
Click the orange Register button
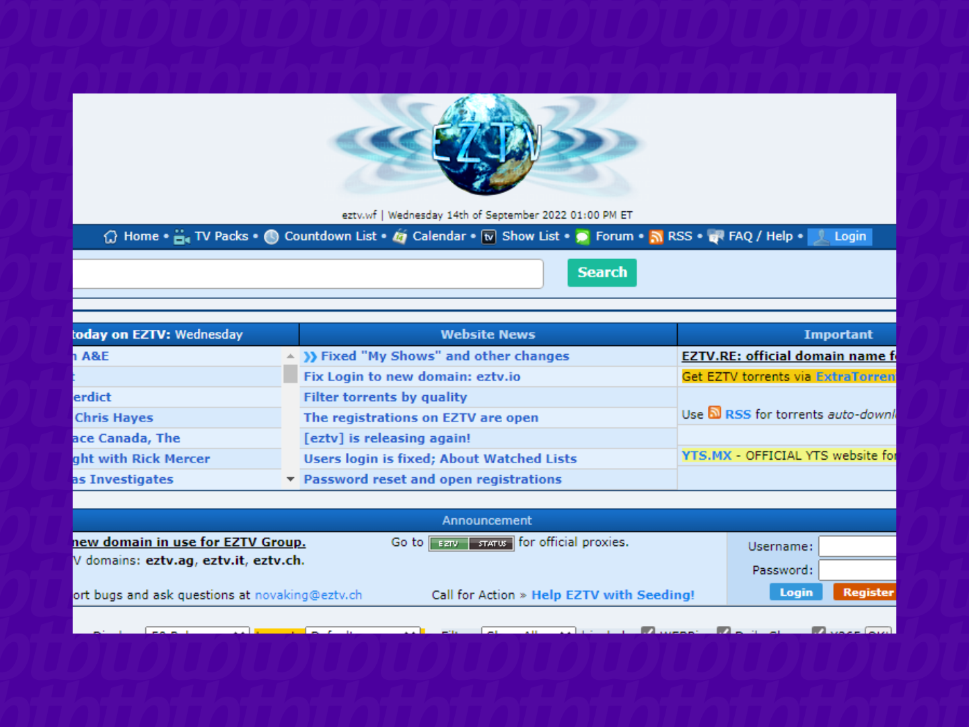[865, 592]
